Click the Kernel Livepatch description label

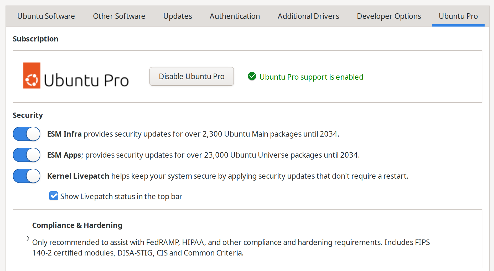(x=228, y=176)
